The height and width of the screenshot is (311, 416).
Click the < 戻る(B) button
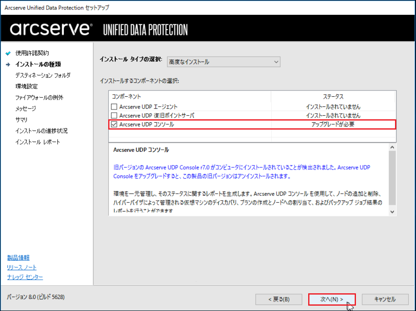pyautogui.click(x=279, y=299)
